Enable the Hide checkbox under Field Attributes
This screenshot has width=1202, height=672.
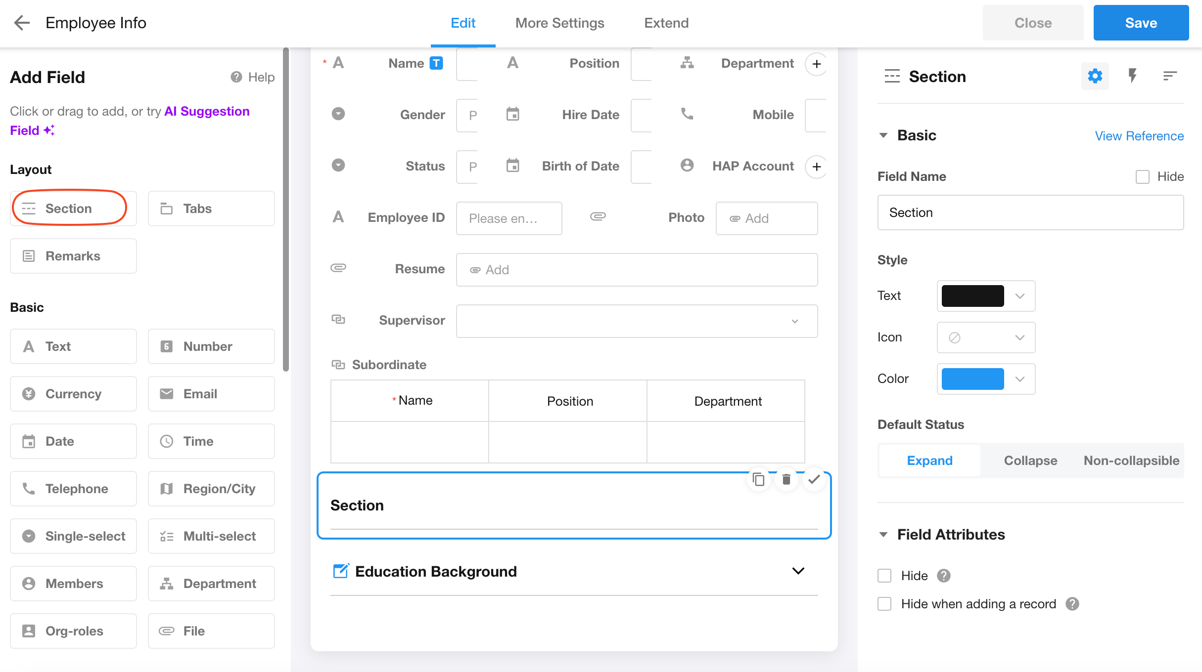pos(884,576)
